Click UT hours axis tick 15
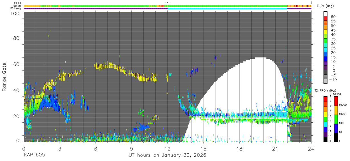 204,149
